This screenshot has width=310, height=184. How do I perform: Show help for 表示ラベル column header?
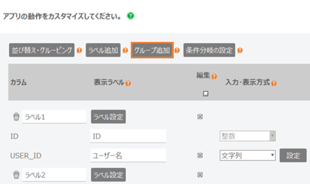pyautogui.click(x=128, y=83)
